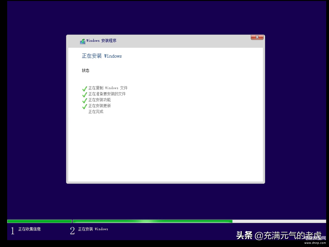The image size is (329, 247).
Task: Click the step text 正在准备要安装的文件
Action: (x=107, y=94)
